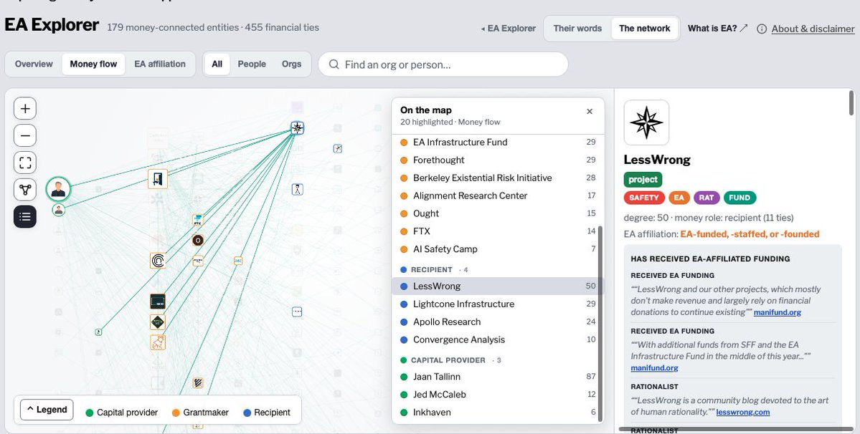Select the blue stick-figure node

point(297,189)
